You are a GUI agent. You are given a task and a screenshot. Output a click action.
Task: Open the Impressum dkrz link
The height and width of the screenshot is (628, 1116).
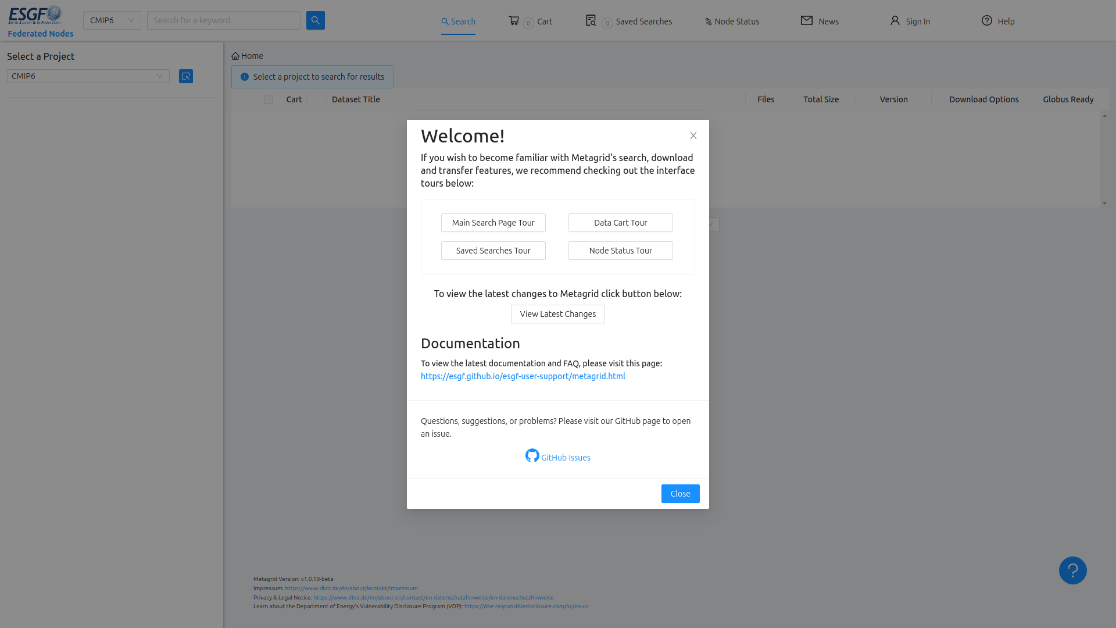351,588
